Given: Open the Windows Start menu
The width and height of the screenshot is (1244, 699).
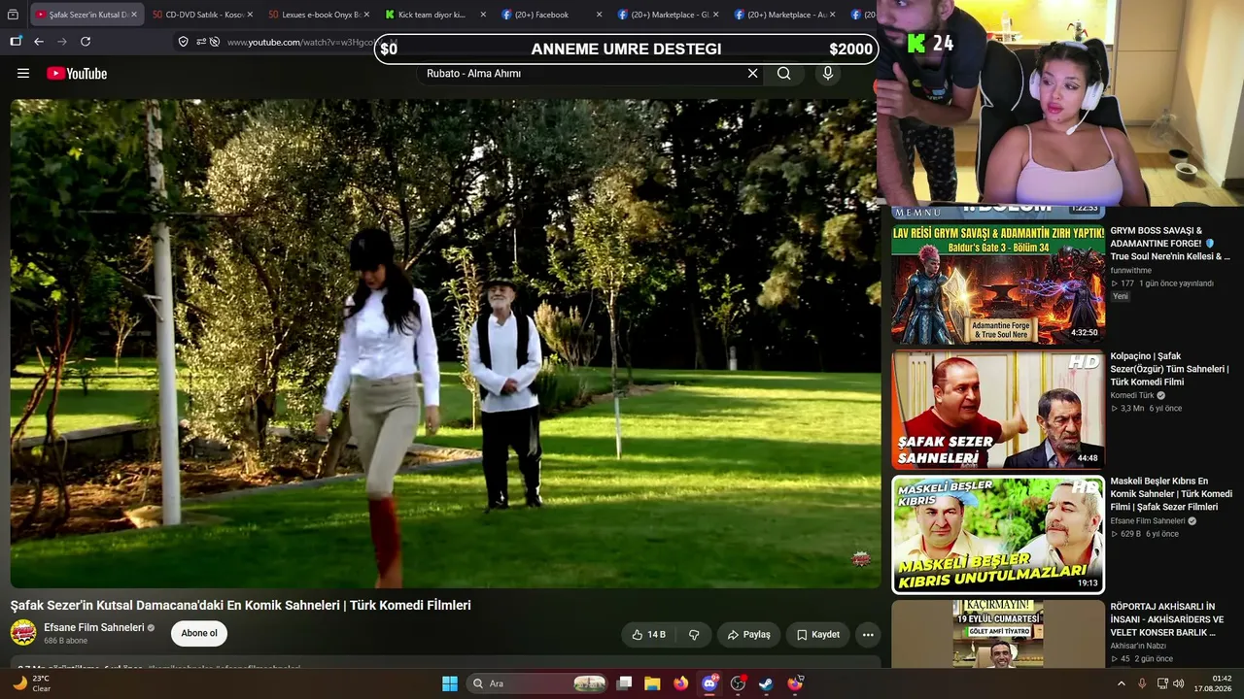Looking at the screenshot, I should pyautogui.click(x=450, y=683).
